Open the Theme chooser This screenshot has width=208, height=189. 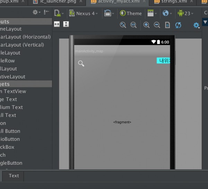131,14
